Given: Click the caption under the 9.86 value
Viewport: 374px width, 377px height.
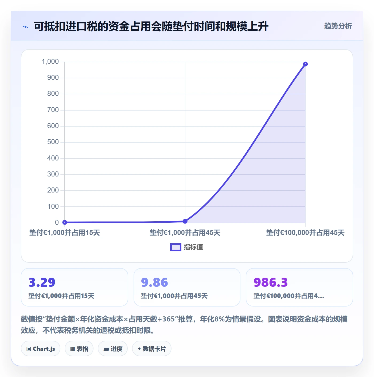Looking at the screenshot, I should [x=174, y=296].
